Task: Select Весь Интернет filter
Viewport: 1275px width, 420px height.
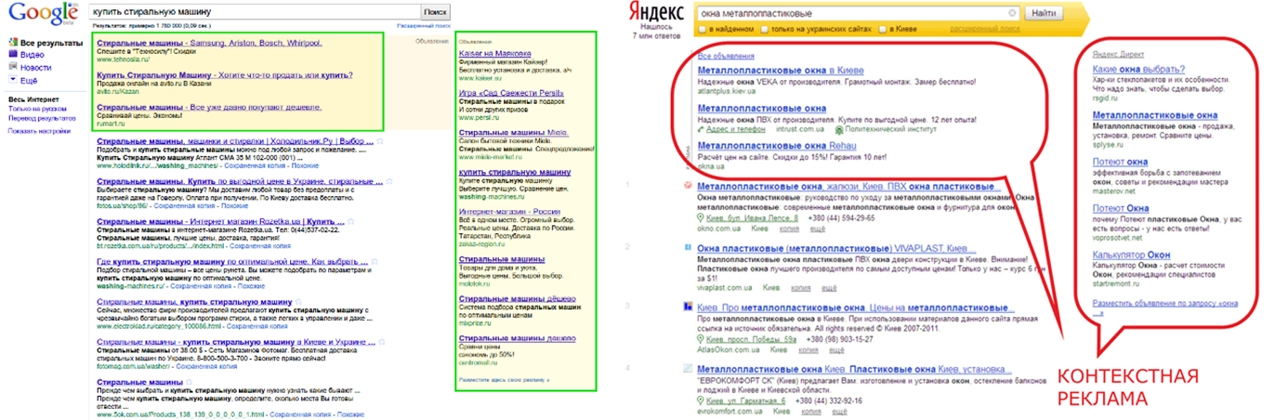Action: point(33,98)
